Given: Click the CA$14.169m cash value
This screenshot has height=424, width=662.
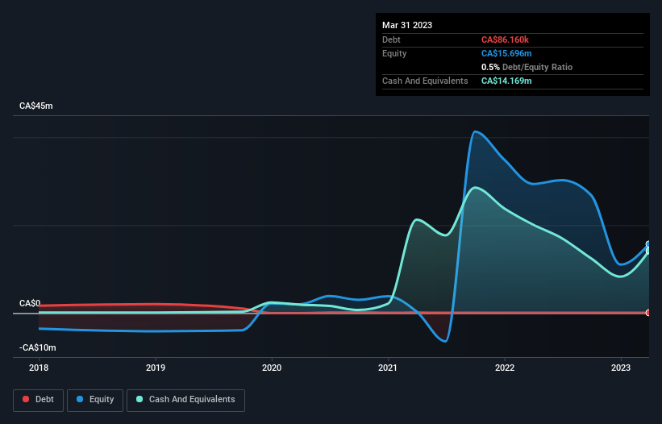Looking at the screenshot, I should 506,81.
